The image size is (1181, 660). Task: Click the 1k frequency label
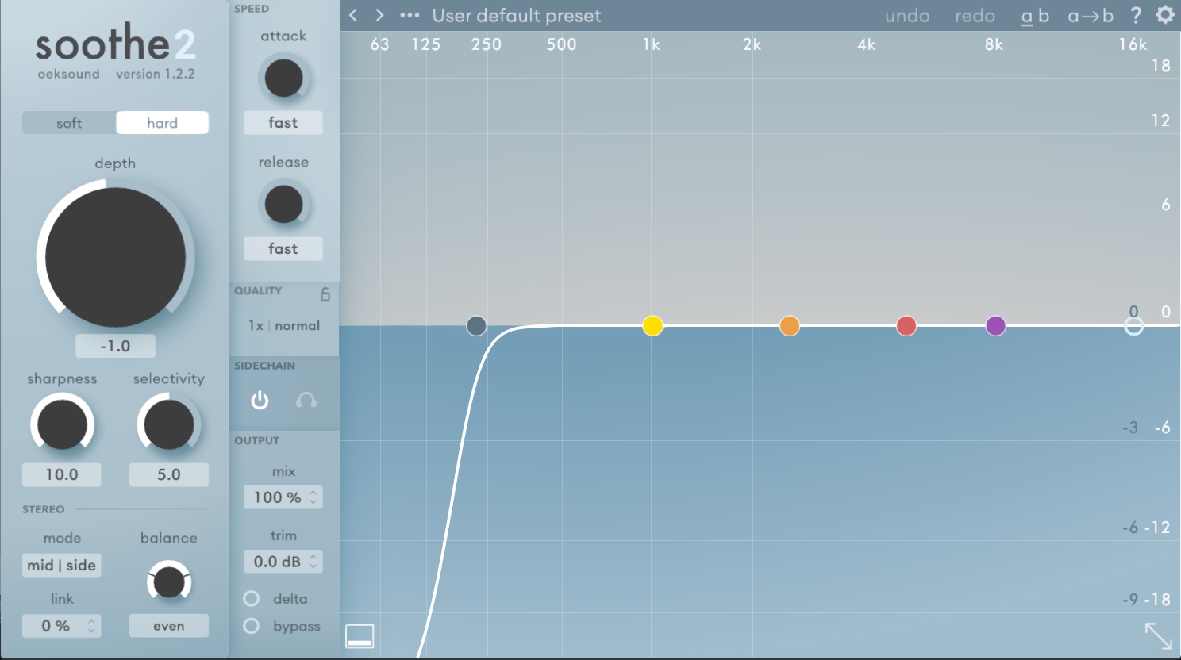(x=652, y=44)
